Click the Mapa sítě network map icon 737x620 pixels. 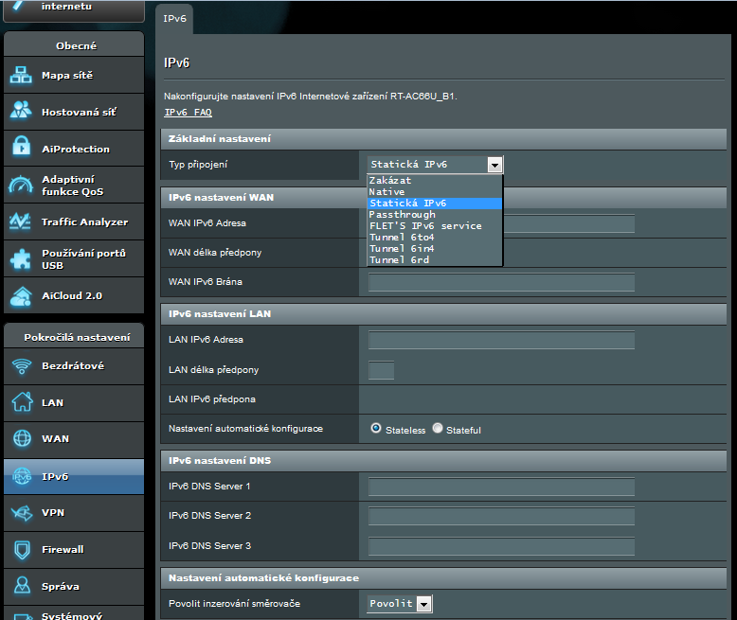click(22, 76)
